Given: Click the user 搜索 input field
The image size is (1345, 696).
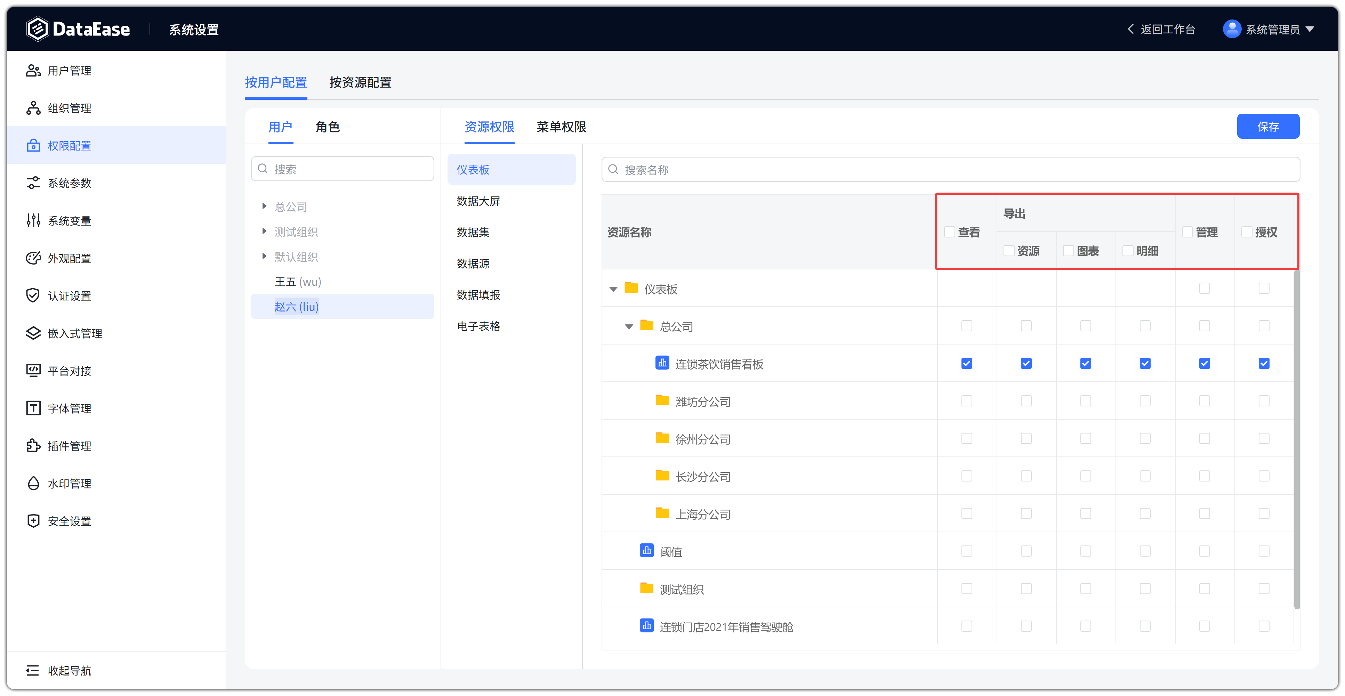Looking at the screenshot, I should point(343,169).
